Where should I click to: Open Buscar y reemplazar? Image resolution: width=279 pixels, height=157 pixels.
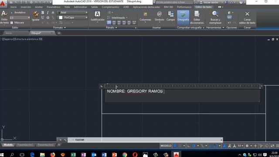tap(215, 17)
